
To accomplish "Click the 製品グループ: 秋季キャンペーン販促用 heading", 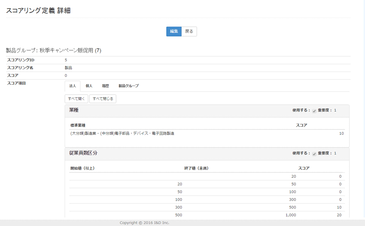I will pos(54,50).
